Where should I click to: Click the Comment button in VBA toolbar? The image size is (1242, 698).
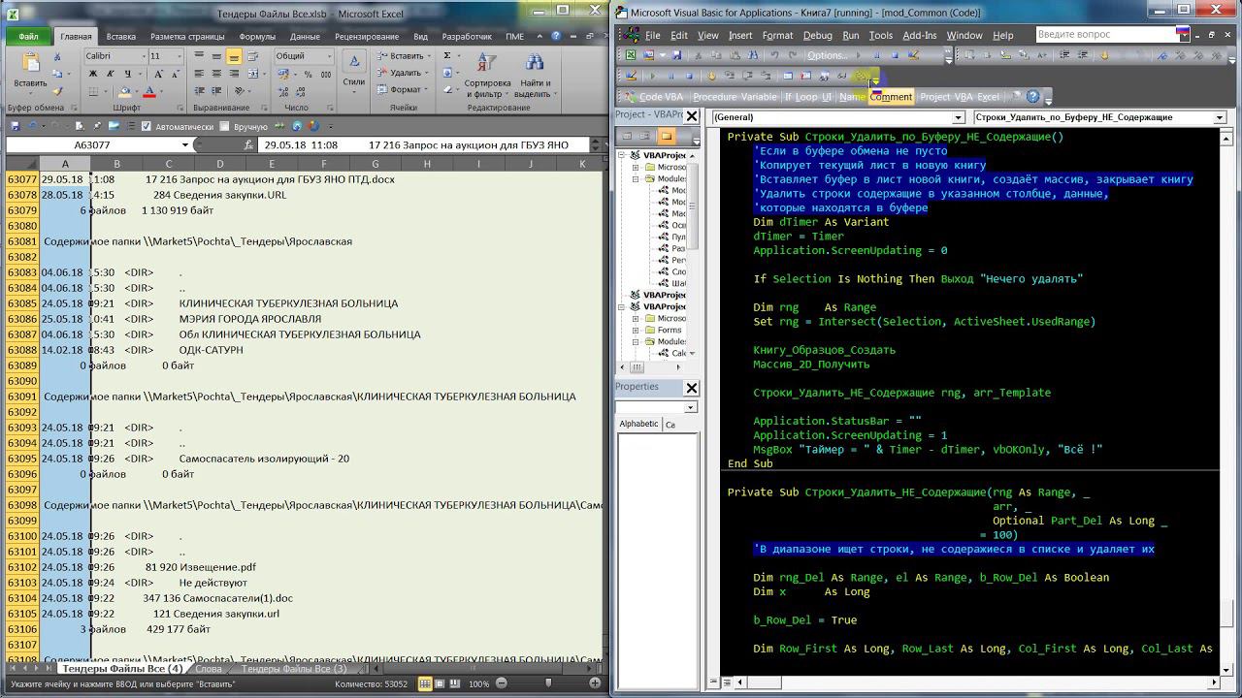pos(891,97)
